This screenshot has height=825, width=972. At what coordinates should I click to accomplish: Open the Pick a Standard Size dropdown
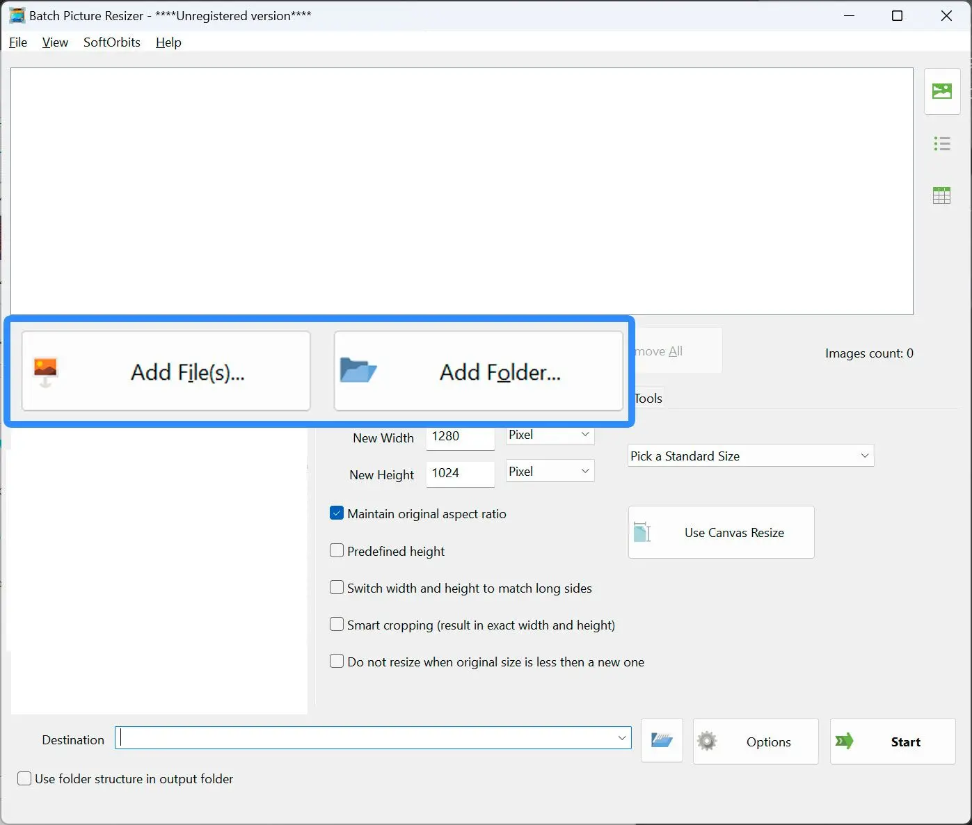[751, 456]
